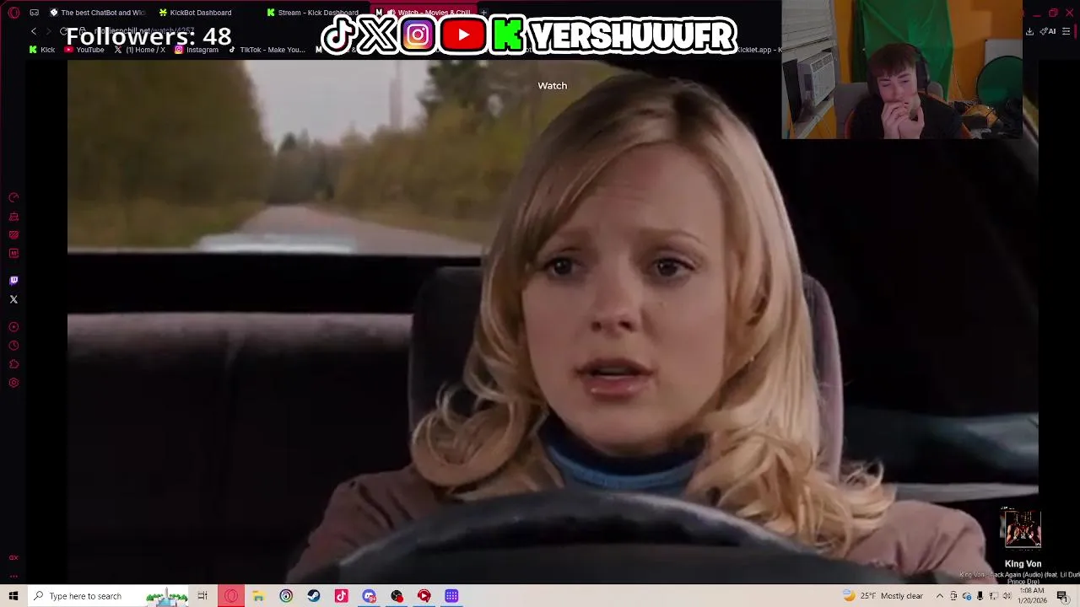1080x607 pixels.
Task: Open the '25°F Mostly clear' weather widget
Action: (x=883, y=596)
